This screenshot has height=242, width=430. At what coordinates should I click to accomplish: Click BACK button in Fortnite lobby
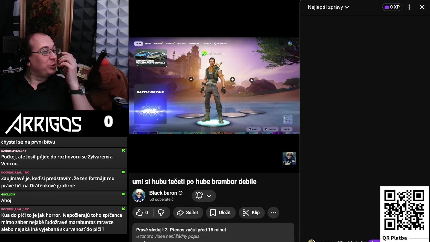pos(286,129)
